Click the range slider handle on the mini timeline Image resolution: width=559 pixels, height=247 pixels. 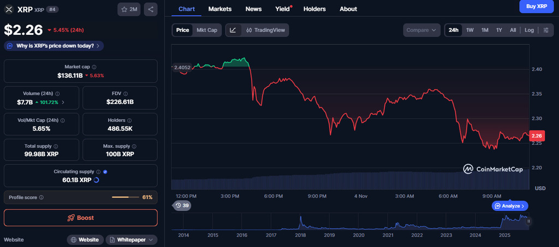pyautogui.click(x=528, y=221)
